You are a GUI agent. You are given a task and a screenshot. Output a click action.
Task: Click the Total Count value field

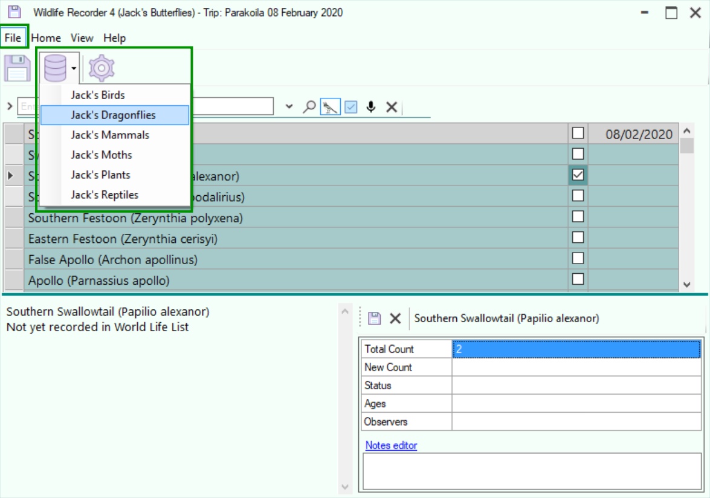[577, 349]
